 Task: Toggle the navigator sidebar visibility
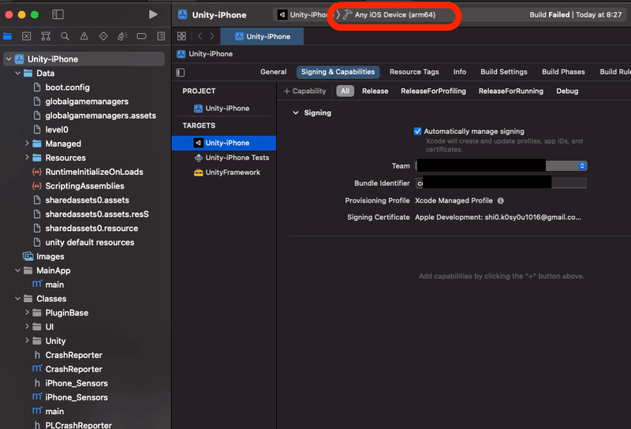[x=58, y=14]
